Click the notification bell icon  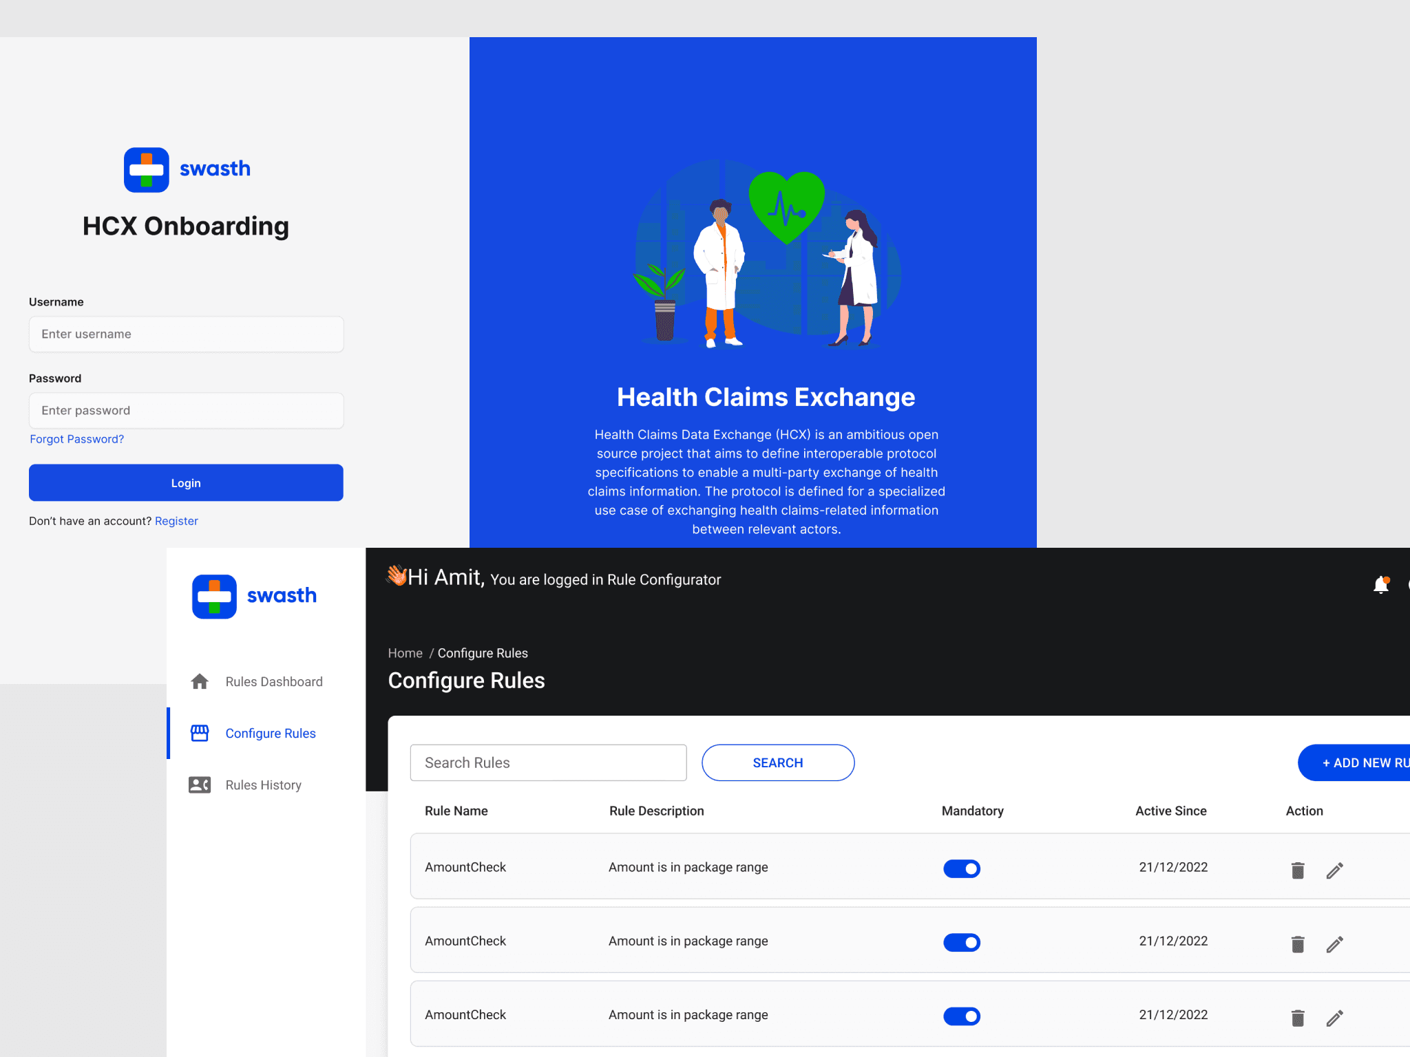tap(1380, 585)
